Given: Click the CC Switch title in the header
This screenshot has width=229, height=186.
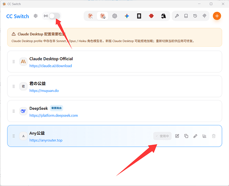Looking at the screenshot, I should pyautogui.click(x=18, y=16).
